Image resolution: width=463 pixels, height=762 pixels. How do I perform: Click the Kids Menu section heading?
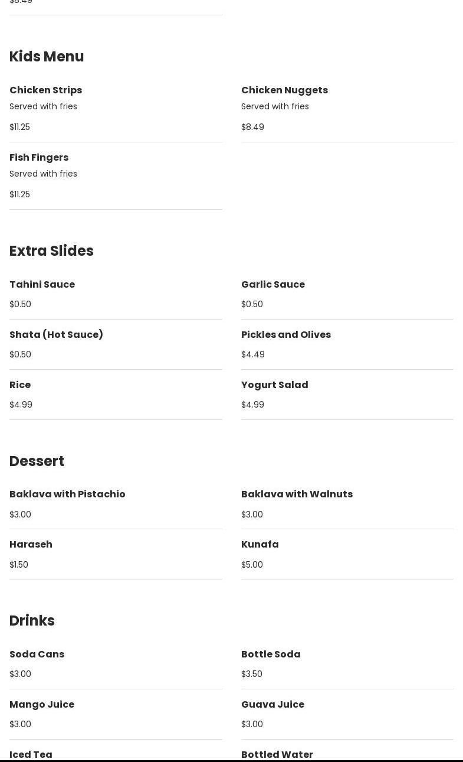[47, 57]
